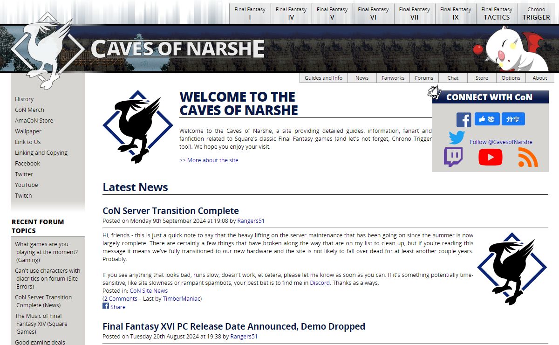This screenshot has width=559, height=345.
Task: Click the chocobo image in Server Transition post
Action: click(511, 269)
